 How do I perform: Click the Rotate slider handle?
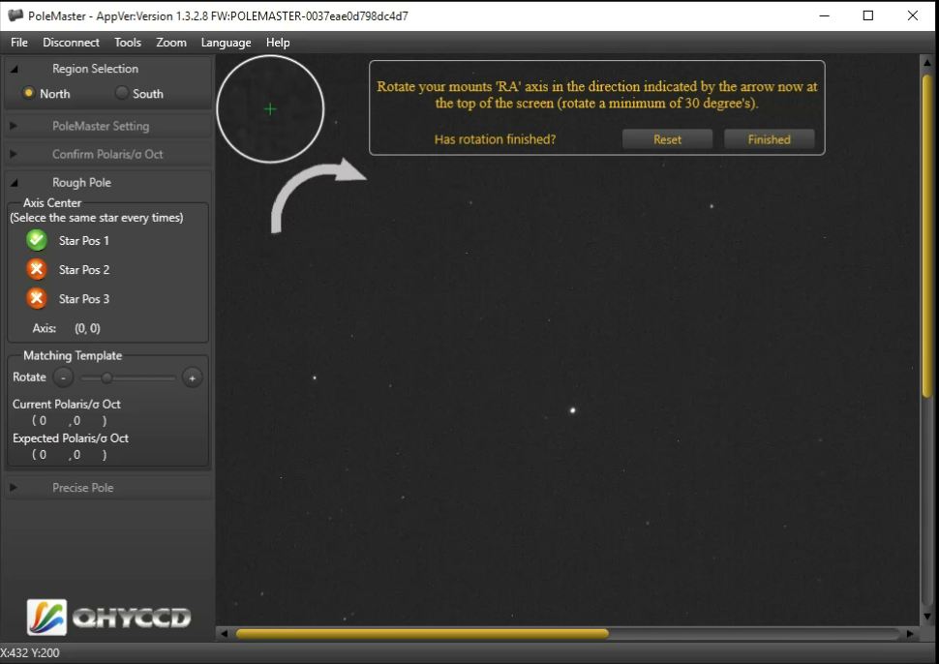106,377
